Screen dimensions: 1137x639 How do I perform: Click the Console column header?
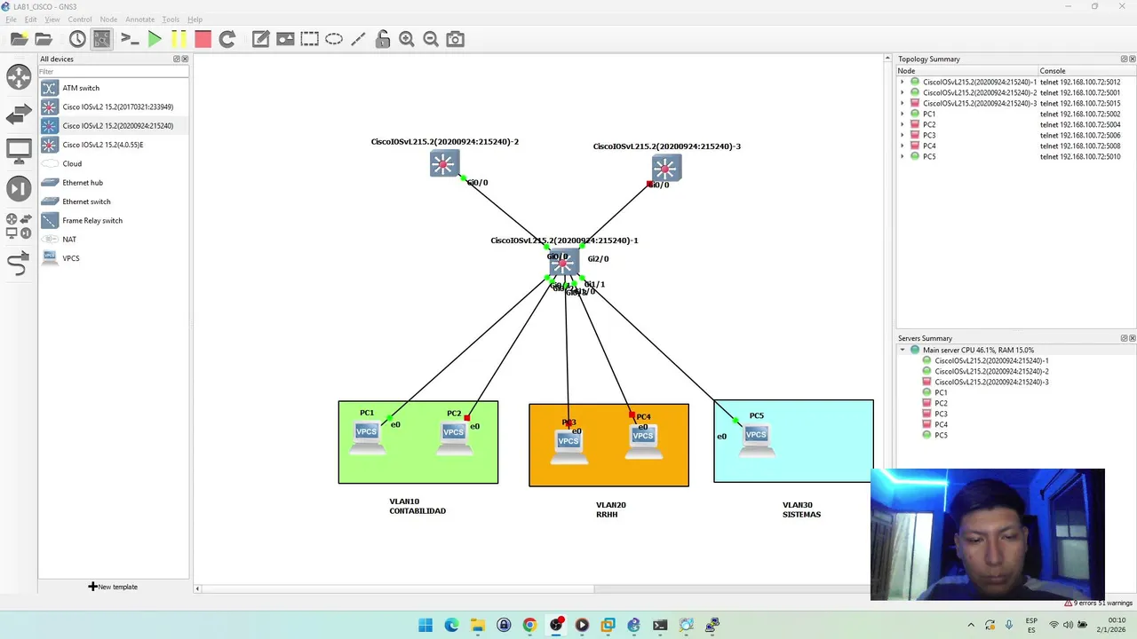point(1086,71)
